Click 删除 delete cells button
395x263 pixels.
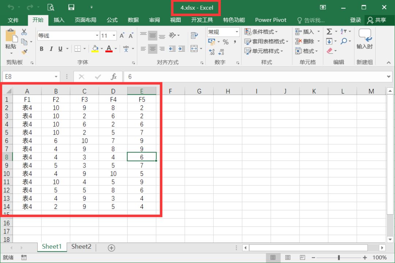point(304,41)
